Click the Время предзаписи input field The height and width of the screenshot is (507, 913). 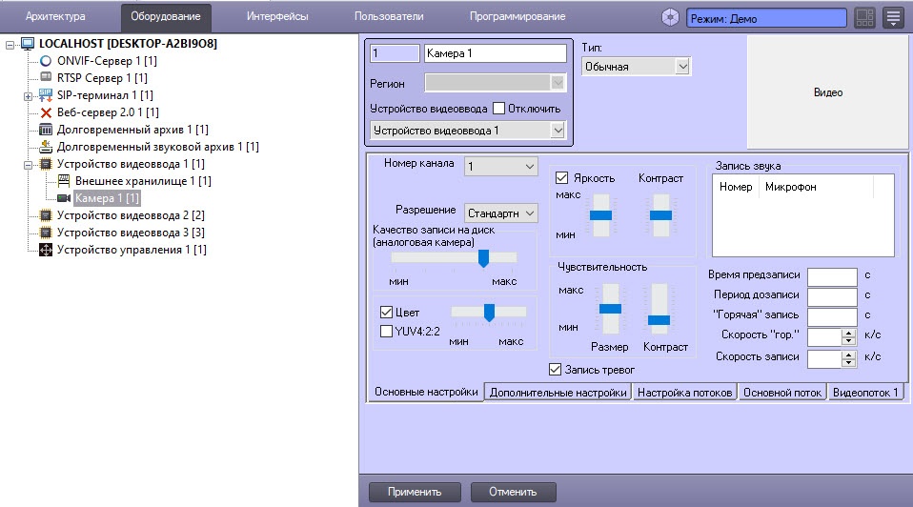(831, 276)
